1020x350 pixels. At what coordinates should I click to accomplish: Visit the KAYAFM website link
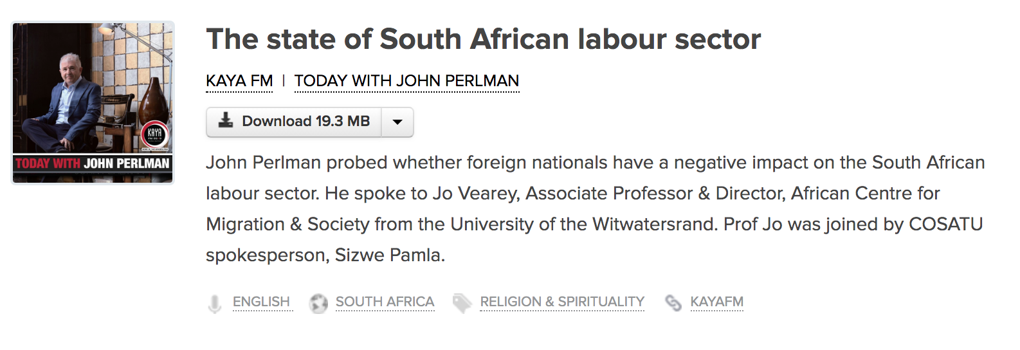(x=716, y=302)
